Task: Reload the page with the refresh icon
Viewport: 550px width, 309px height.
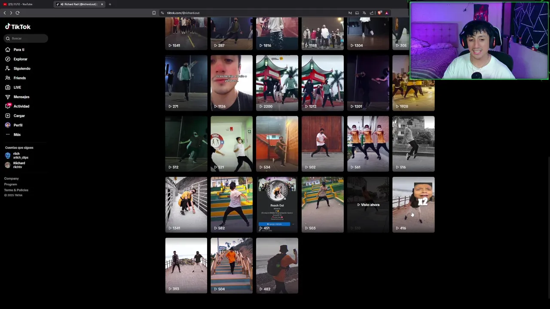Action: click(18, 13)
